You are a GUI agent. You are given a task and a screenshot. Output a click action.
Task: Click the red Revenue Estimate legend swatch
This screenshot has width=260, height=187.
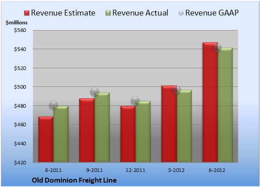(x=27, y=13)
